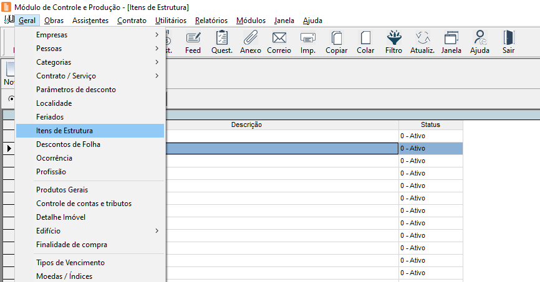Open the Relatórios menu
This screenshot has height=282, width=540.
211,21
